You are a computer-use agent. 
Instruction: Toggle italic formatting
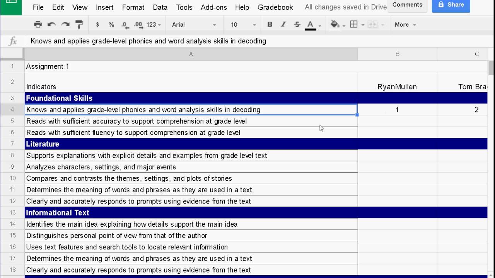click(x=283, y=24)
